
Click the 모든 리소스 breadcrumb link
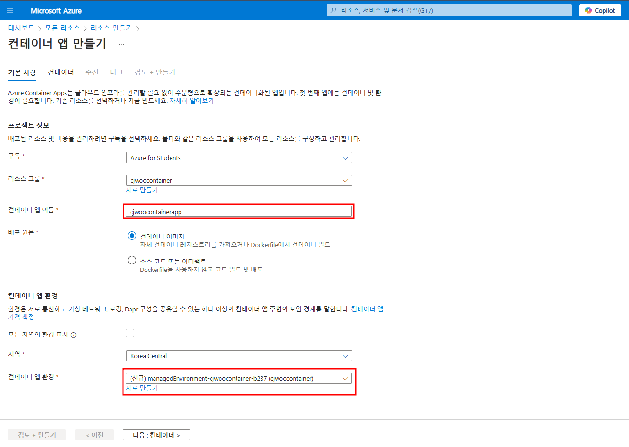click(x=63, y=28)
